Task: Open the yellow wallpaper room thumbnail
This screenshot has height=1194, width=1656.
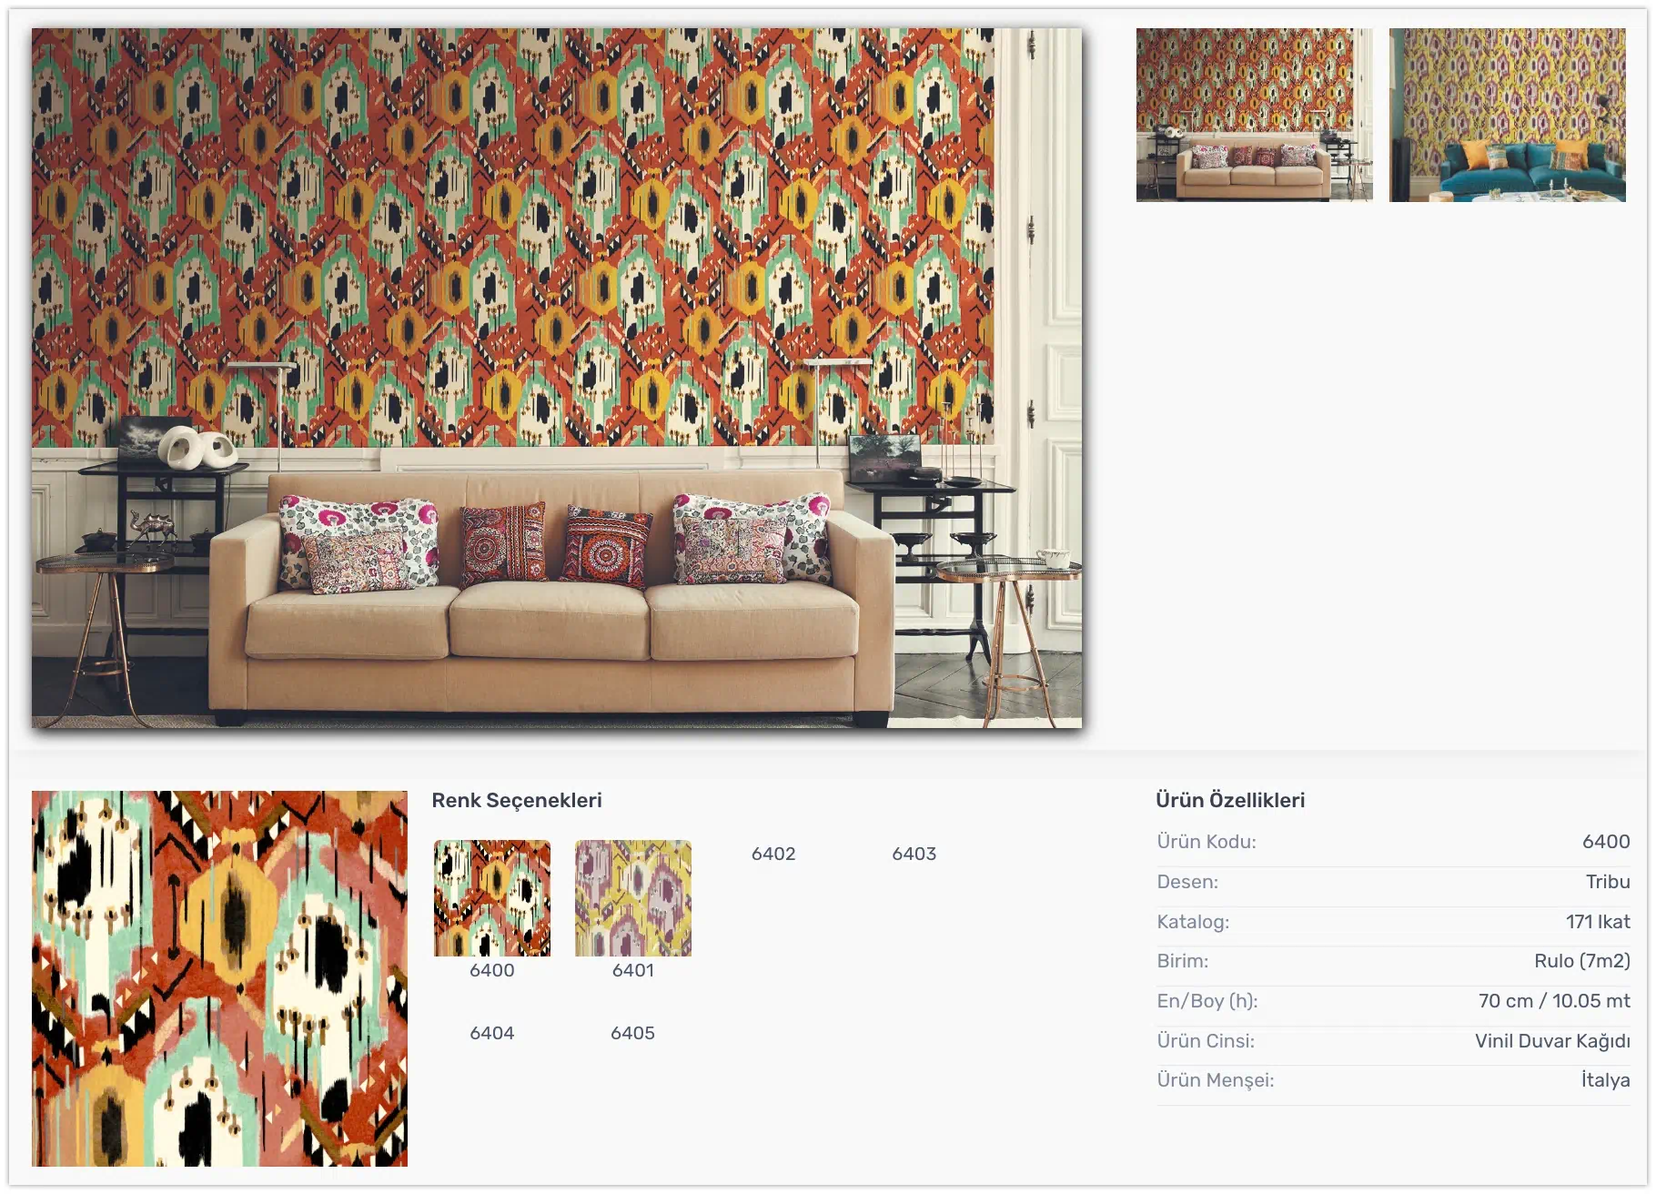Action: click(1507, 115)
